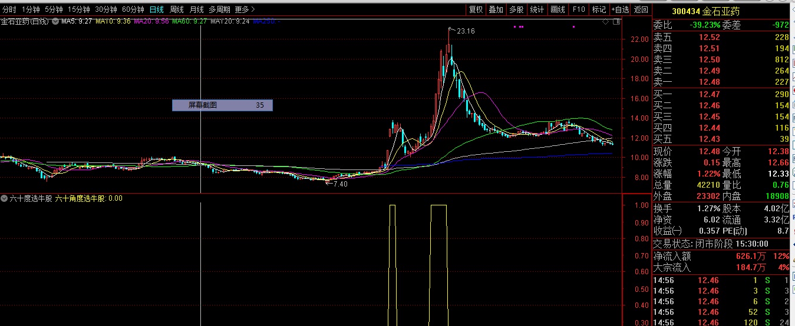Screen dimensions: 795x326
Task: Enable 画线 drawing tools
Action: (x=558, y=9)
